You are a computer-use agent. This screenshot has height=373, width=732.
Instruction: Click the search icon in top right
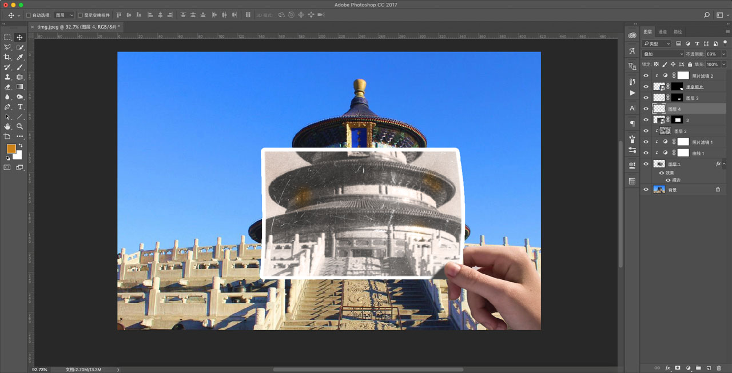tap(706, 15)
